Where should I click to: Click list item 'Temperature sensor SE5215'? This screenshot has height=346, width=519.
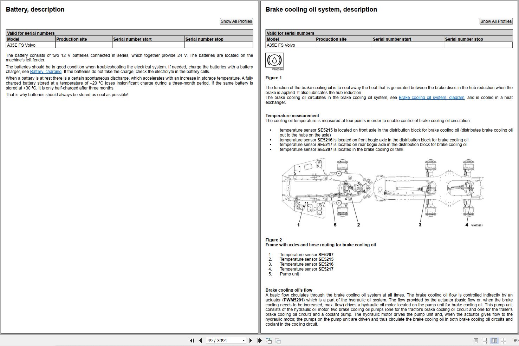tap(307, 259)
